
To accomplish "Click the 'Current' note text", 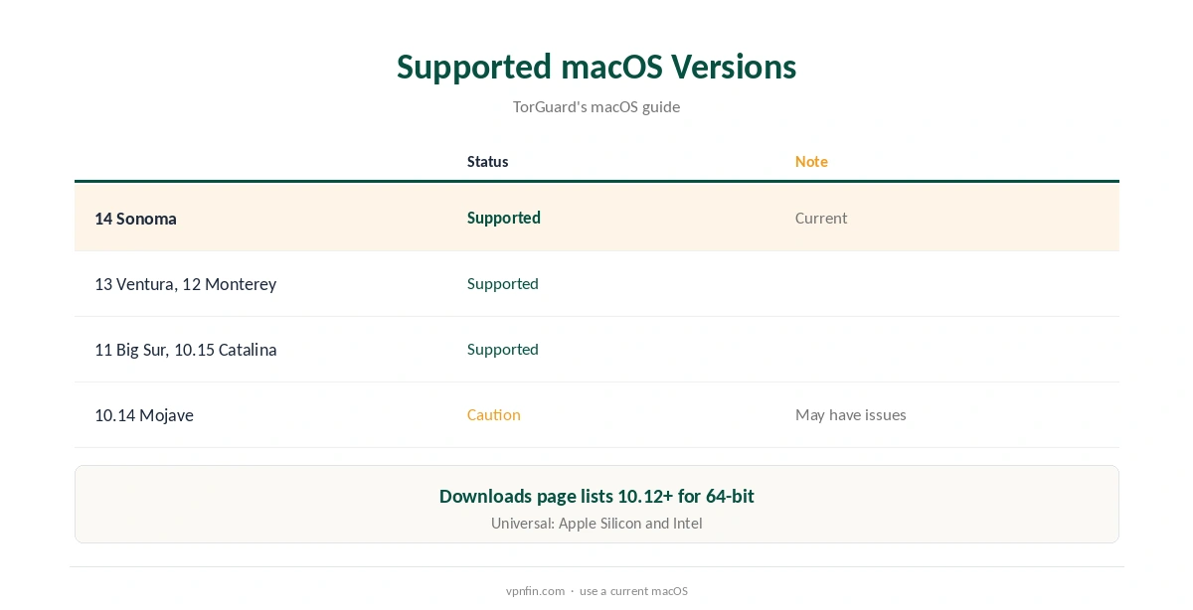I will coord(821,218).
